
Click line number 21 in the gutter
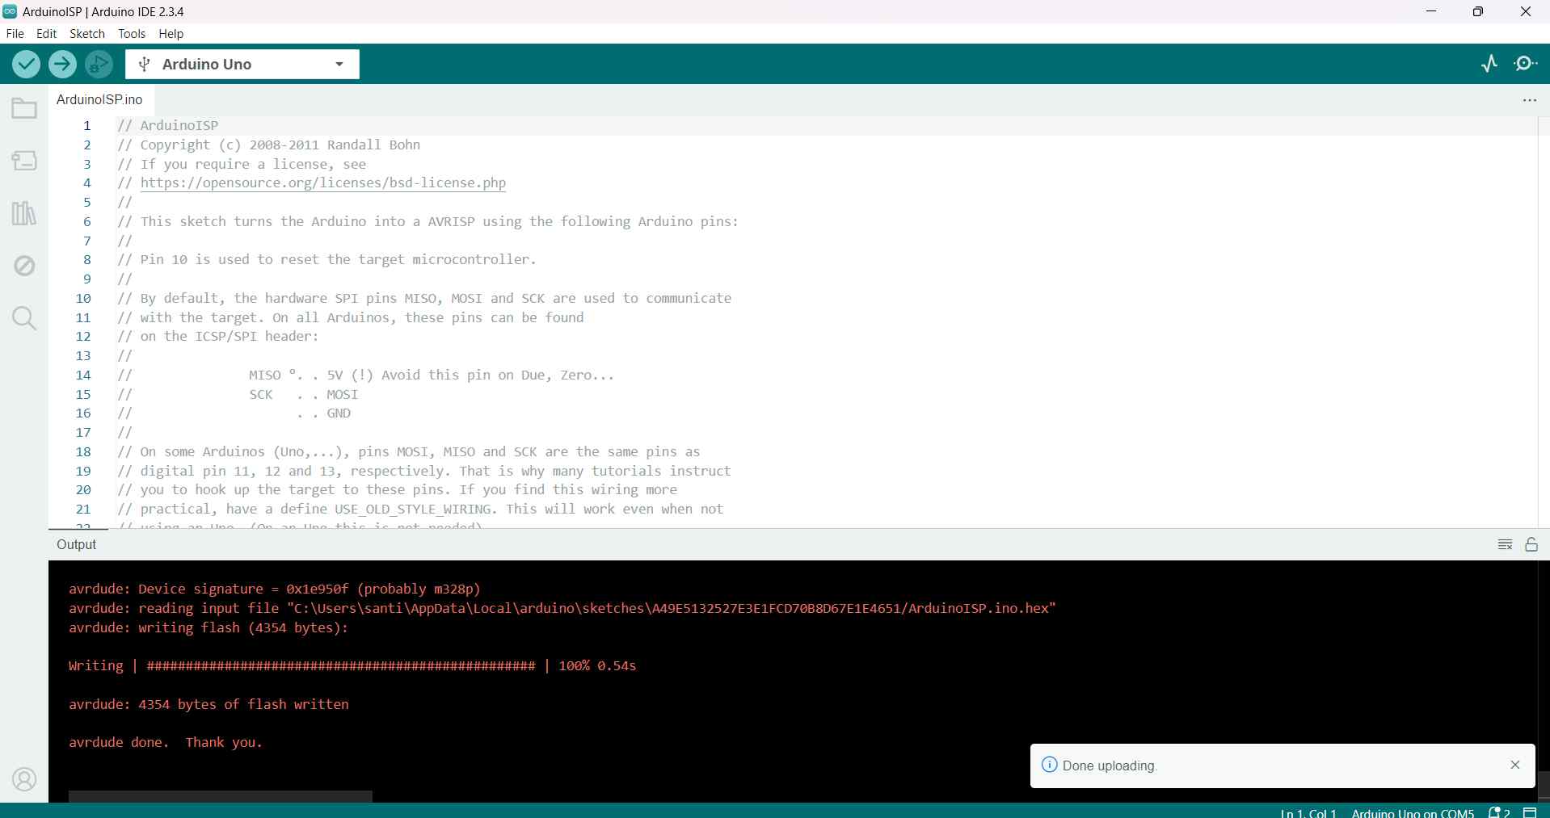coord(83,510)
